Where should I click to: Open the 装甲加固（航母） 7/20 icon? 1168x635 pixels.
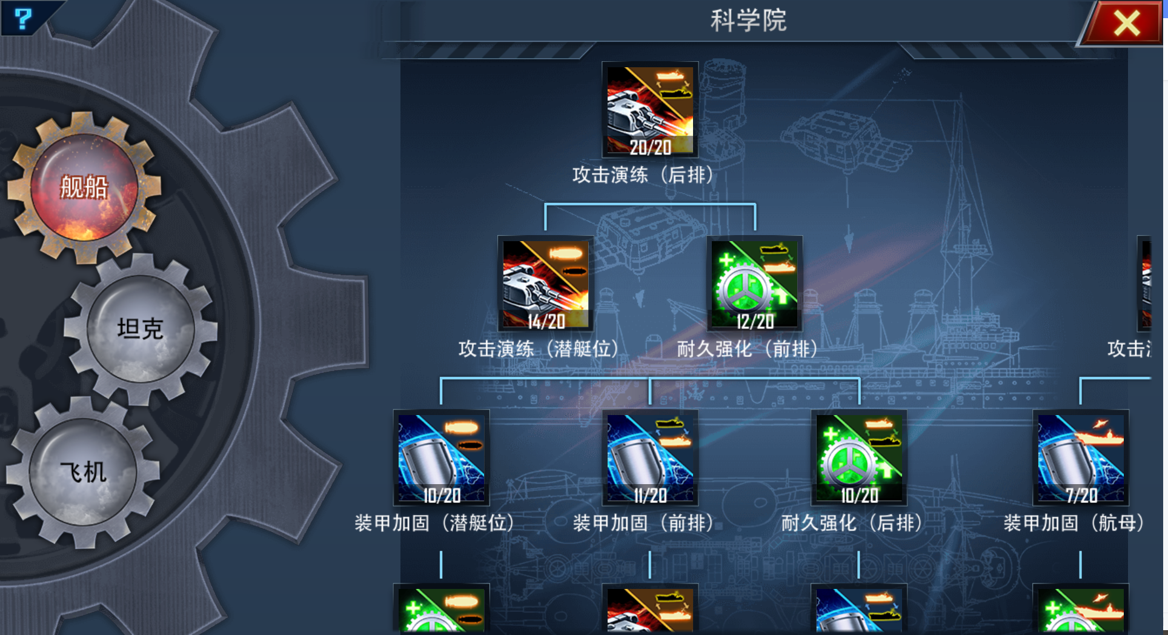click(1081, 457)
